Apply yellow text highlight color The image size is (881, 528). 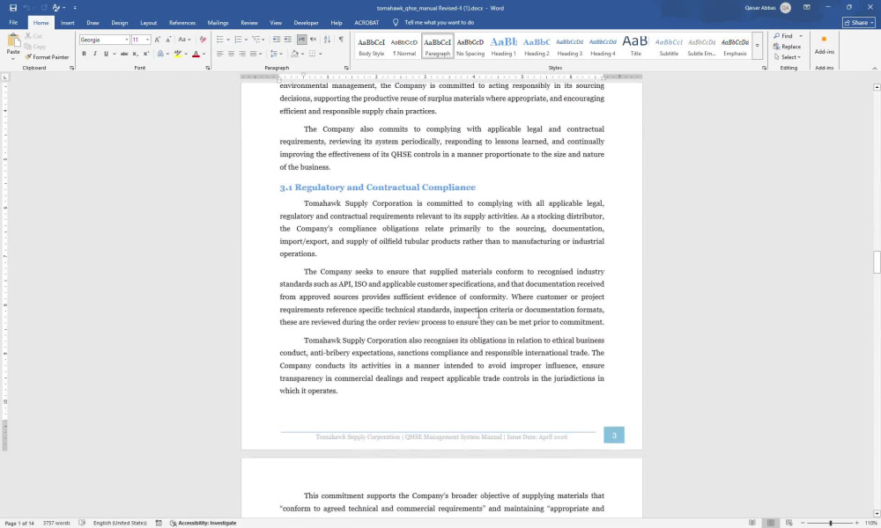pyautogui.click(x=178, y=54)
